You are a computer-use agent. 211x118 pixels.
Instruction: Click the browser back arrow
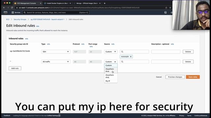point(4,8)
